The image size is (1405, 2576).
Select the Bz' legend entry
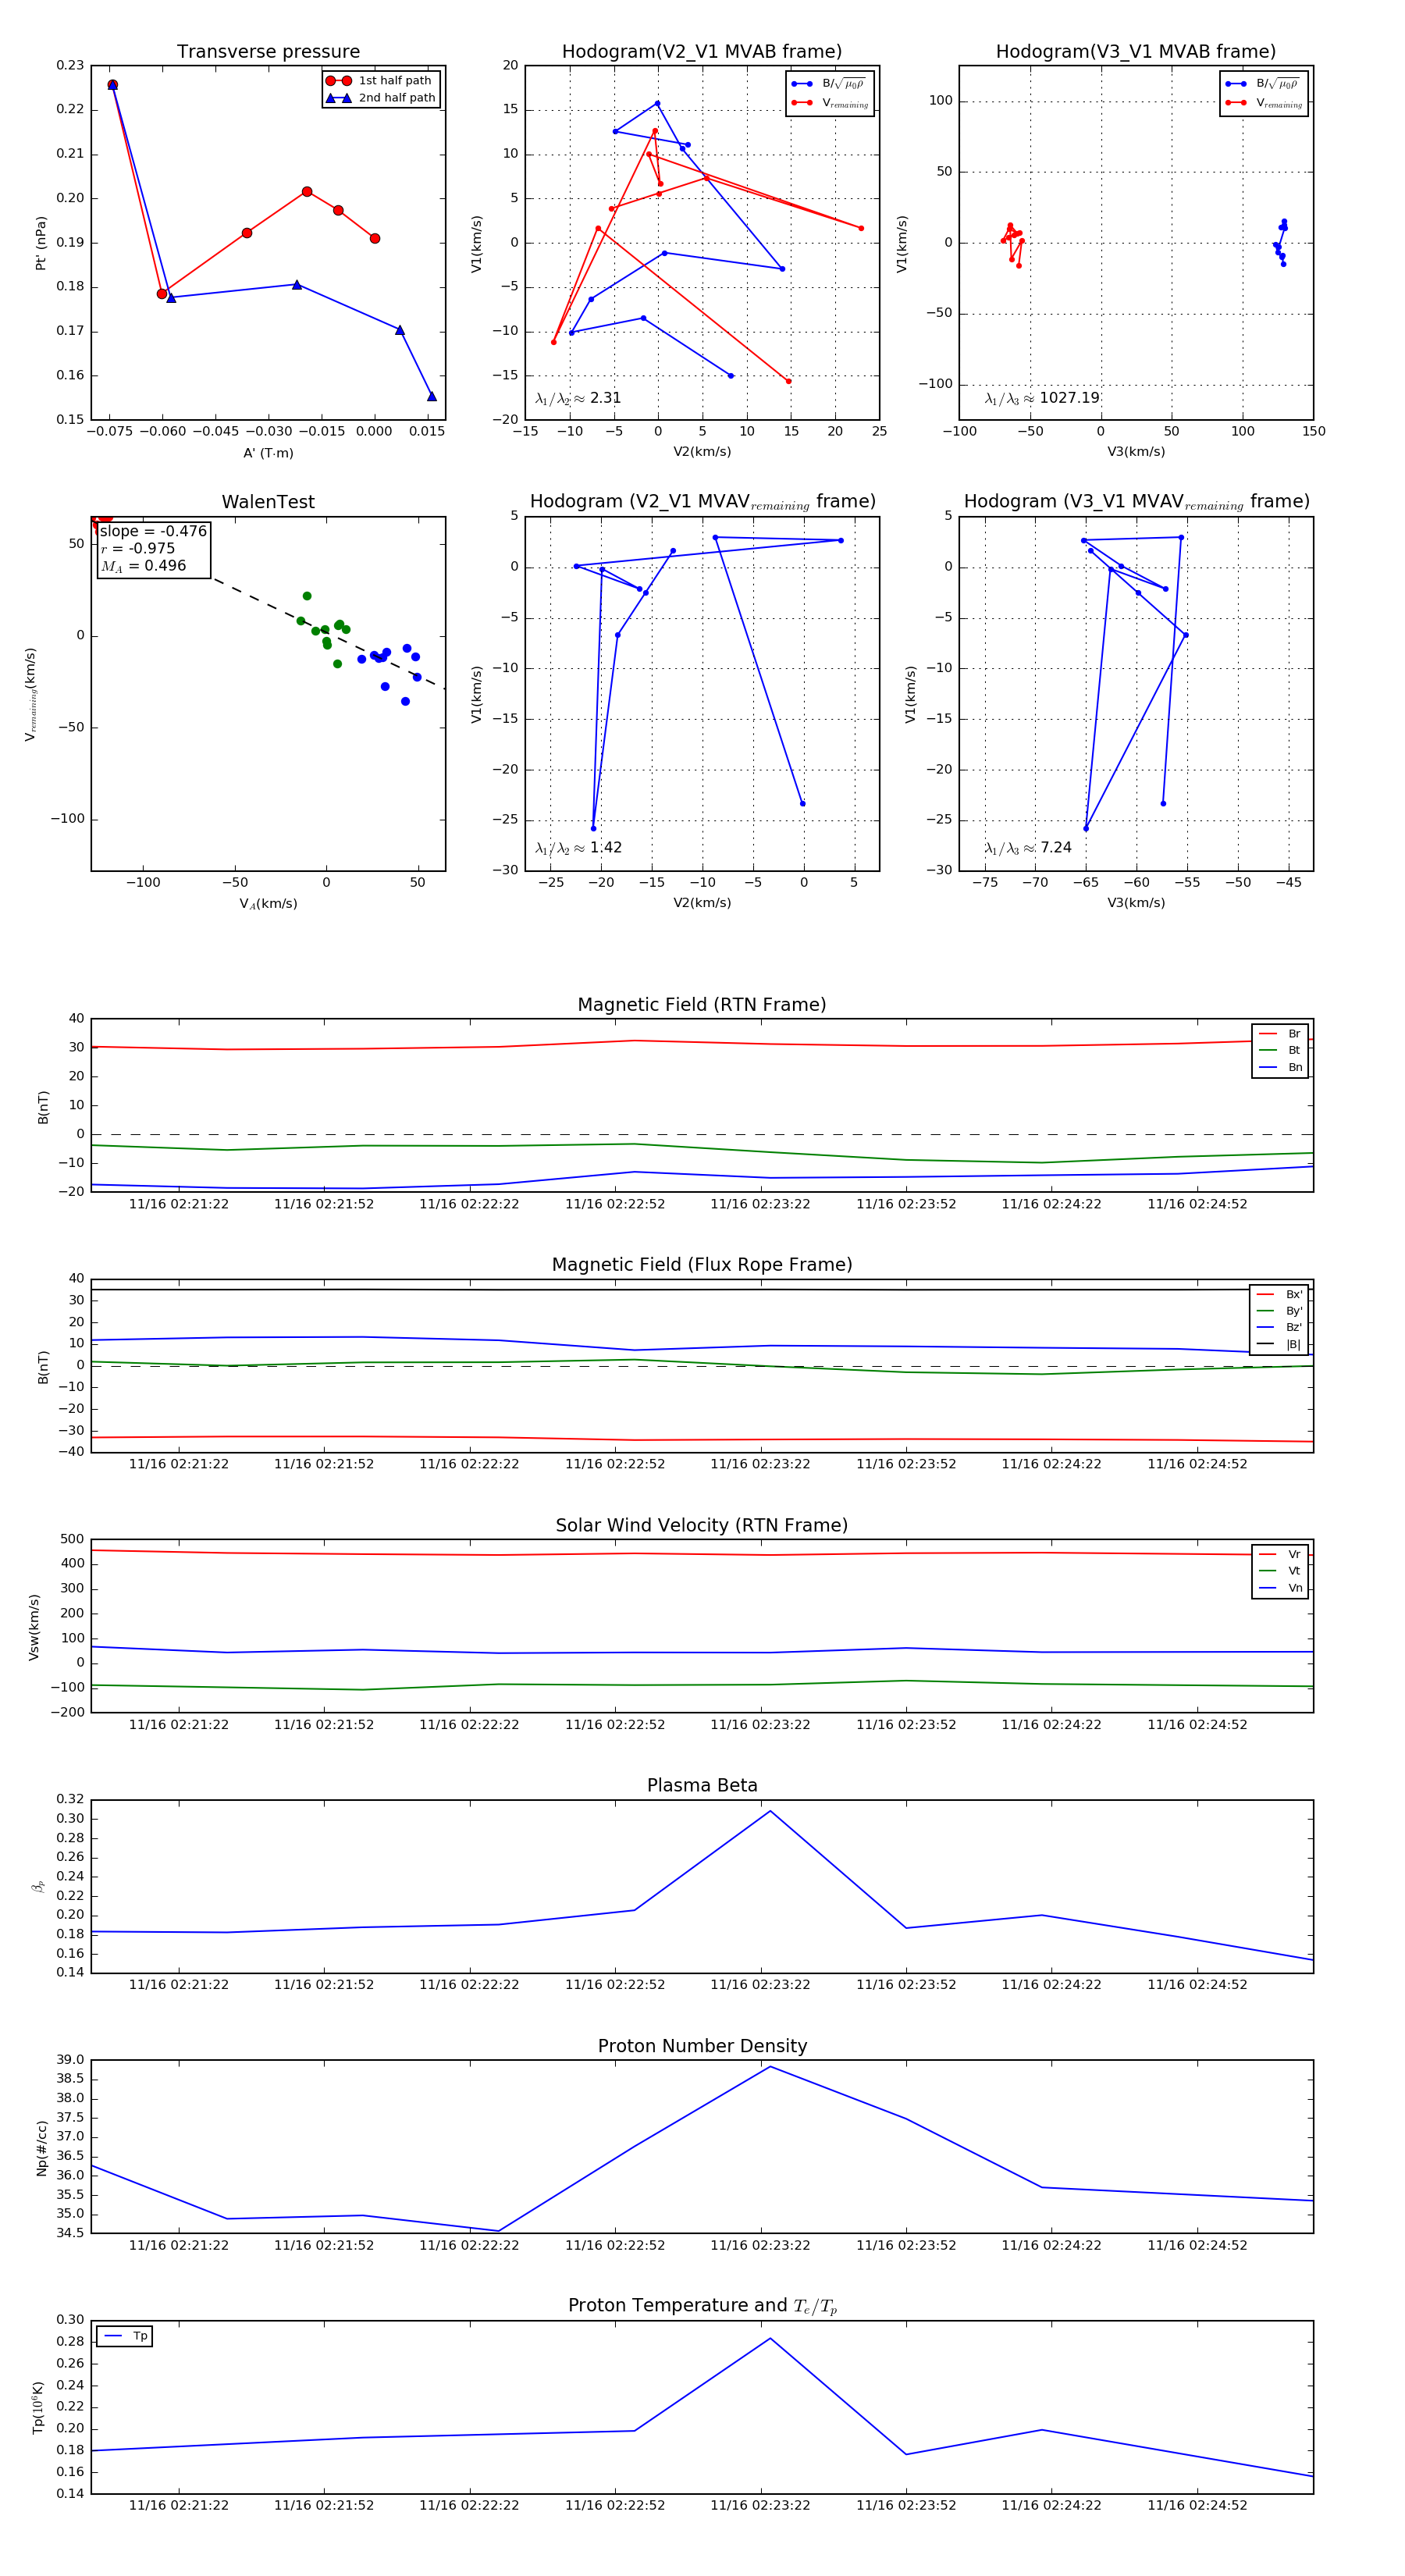click(x=1279, y=1327)
